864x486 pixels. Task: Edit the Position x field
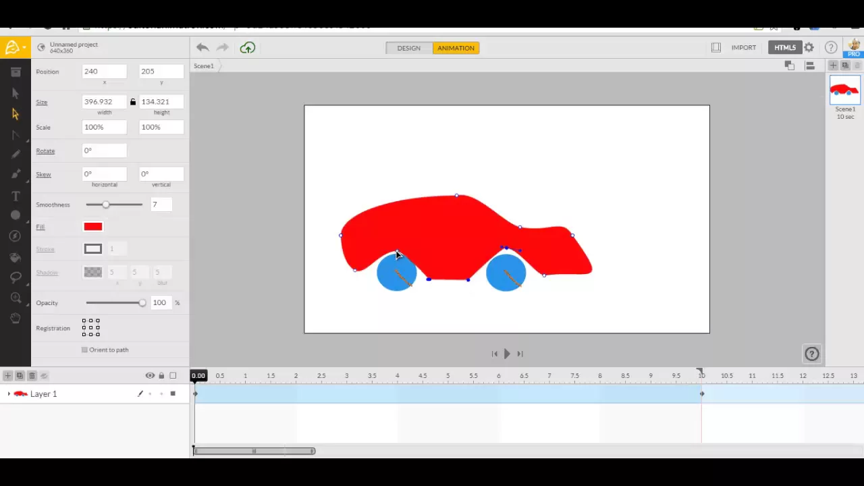click(x=104, y=71)
